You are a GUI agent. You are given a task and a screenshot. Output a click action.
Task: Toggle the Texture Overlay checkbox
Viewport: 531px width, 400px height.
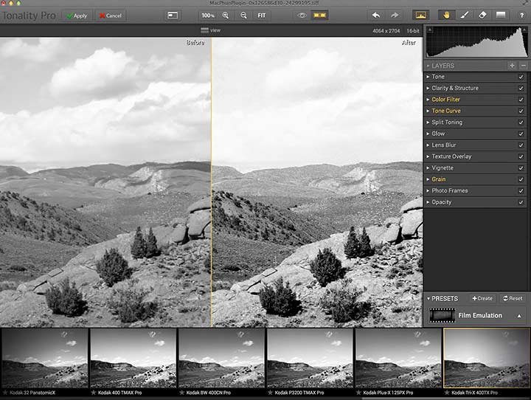tap(521, 156)
